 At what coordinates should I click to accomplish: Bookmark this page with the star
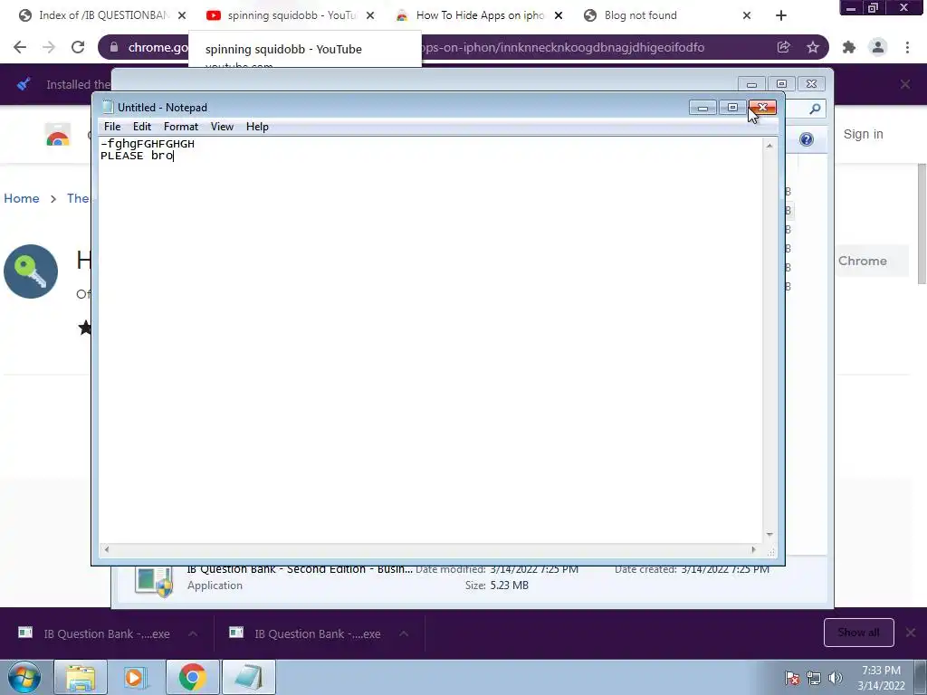(x=813, y=47)
